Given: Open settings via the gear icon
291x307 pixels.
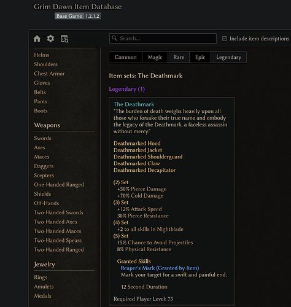Looking at the screenshot, I should pyautogui.click(x=50, y=39).
